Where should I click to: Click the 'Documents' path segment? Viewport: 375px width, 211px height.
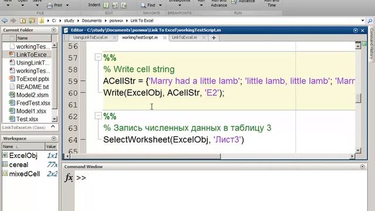pyautogui.click(x=91, y=21)
